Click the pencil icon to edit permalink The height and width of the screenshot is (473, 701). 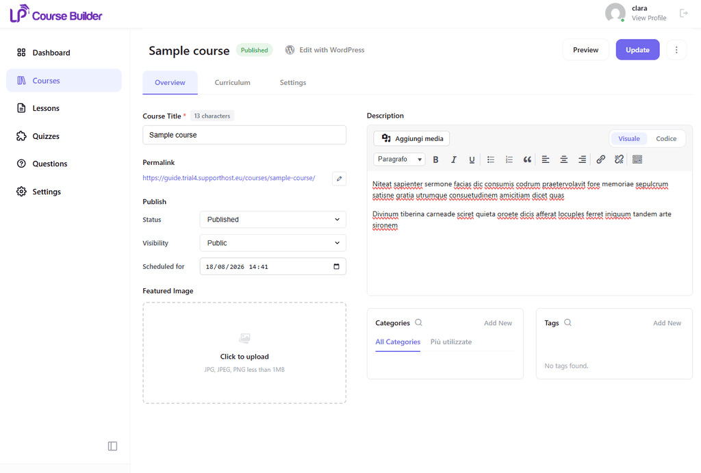click(339, 179)
